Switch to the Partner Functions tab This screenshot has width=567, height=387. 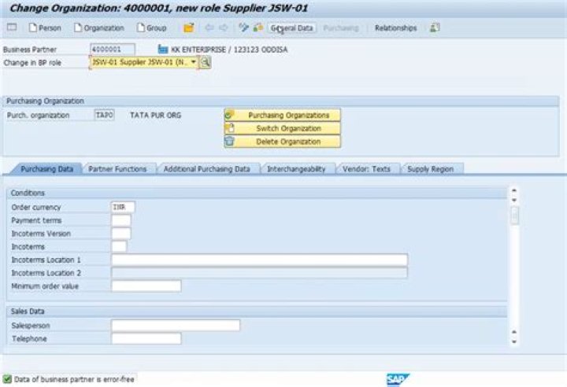pos(117,169)
